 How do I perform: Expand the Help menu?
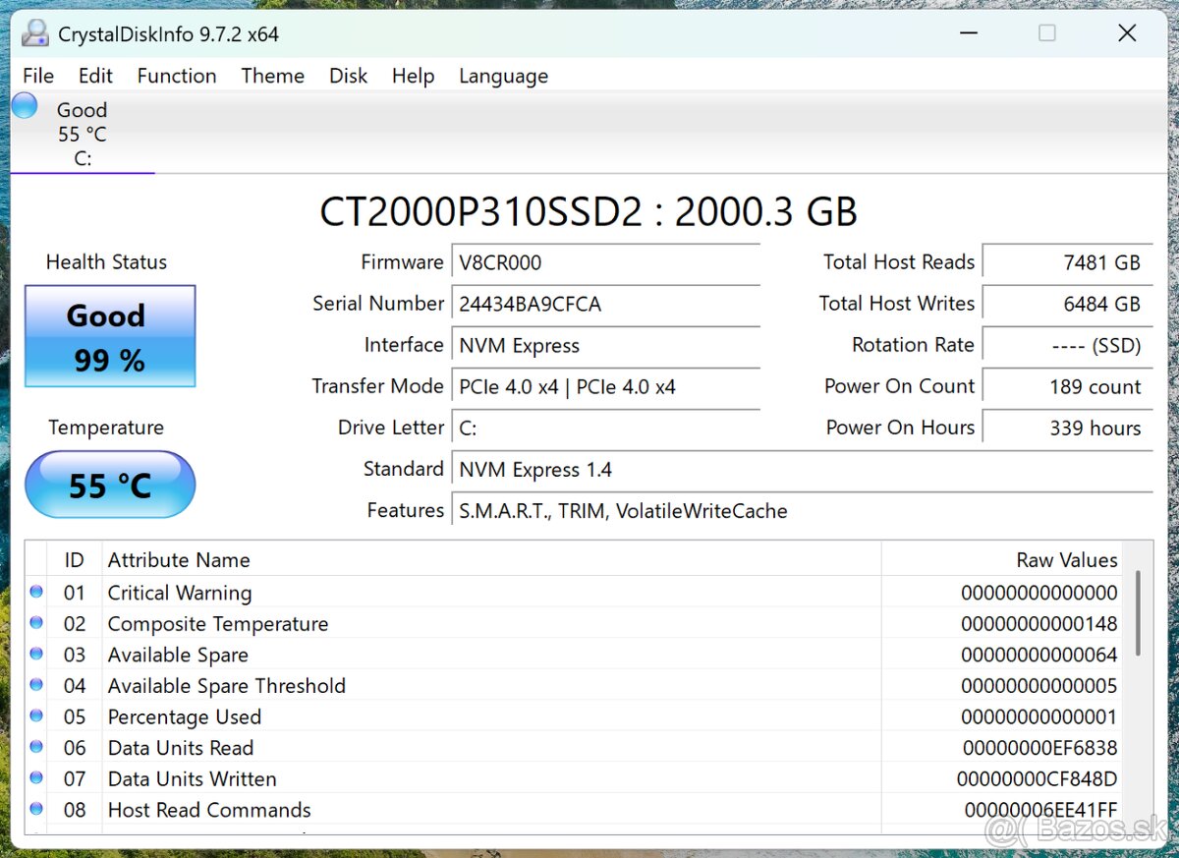click(x=413, y=76)
